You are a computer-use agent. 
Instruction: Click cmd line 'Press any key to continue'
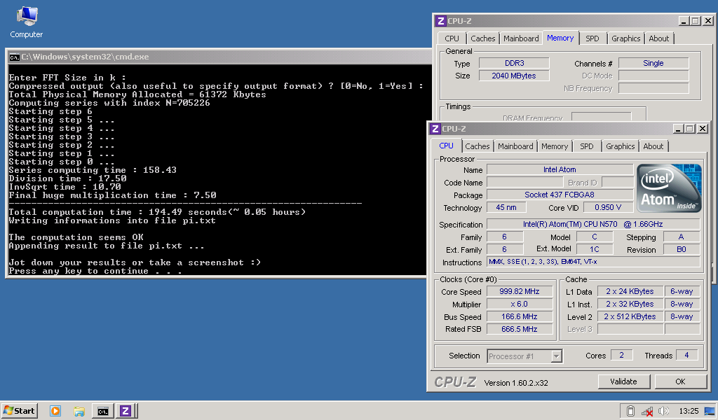click(x=95, y=271)
